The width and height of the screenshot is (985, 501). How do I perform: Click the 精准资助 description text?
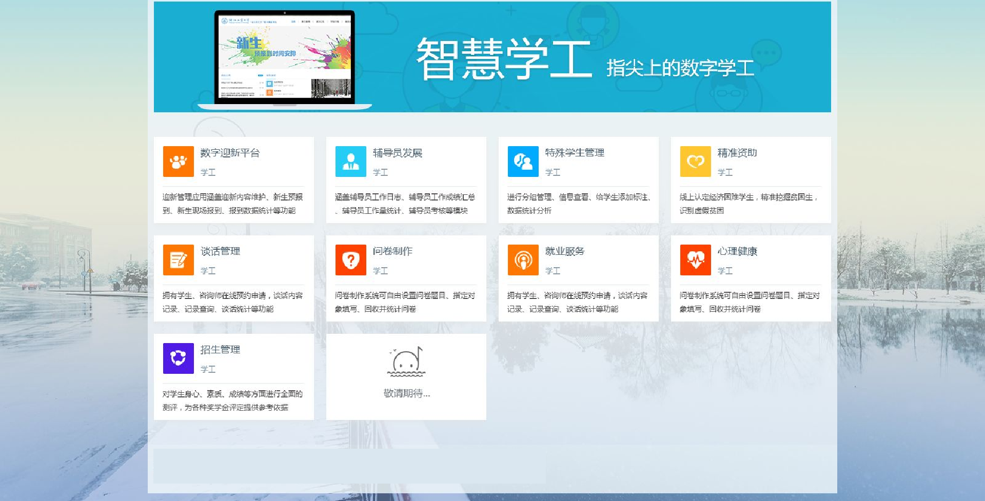[x=749, y=204]
